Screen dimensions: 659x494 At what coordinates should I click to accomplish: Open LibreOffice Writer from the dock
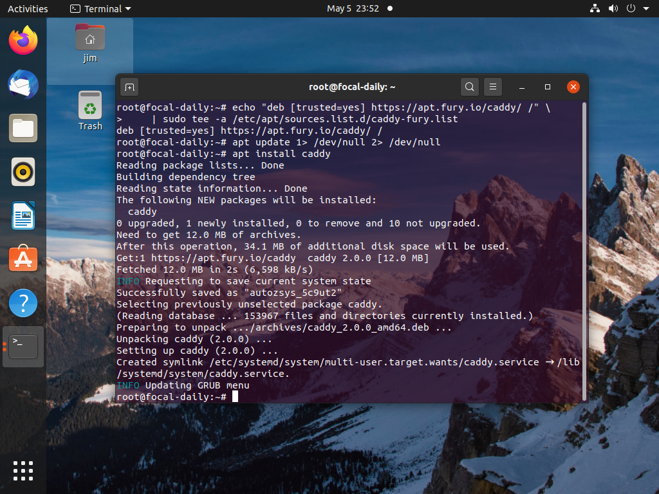pyautogui.click(x=23, y=215)
